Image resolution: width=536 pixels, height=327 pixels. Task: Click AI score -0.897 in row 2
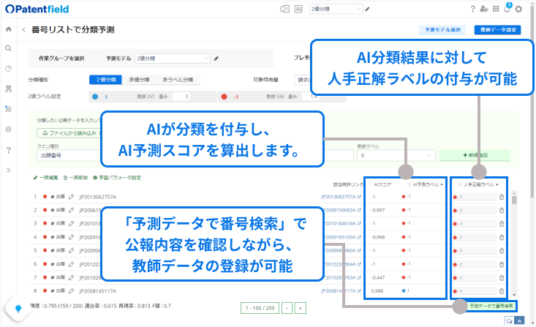click(x=378, y=211)
